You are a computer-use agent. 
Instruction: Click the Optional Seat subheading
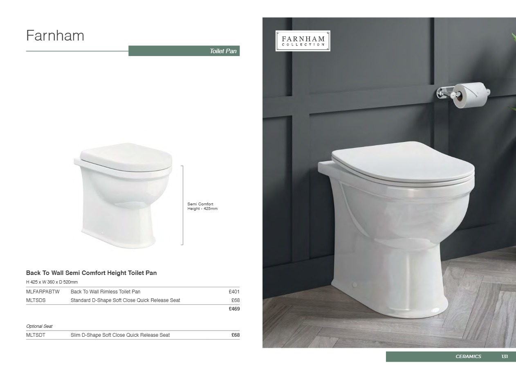39,326
